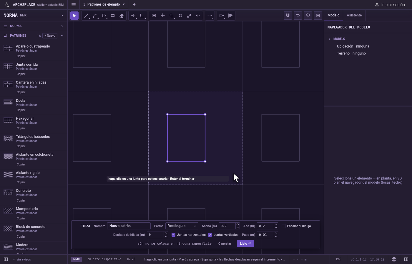Viewport: 412px width, 264px height.
Task: Open the 3D cube view icon
Action: (308, 16)
